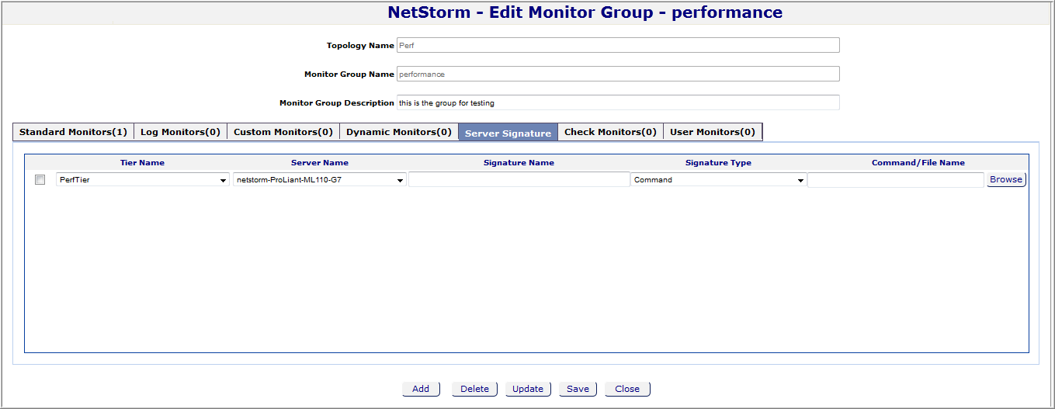Screen dimensions: 1055x409
Task: Click the Monitor Group Description label
Action: point(337,103)
